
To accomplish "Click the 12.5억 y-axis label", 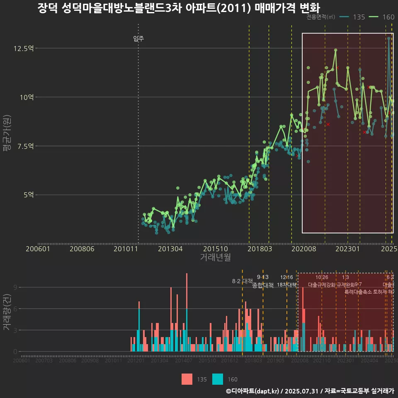I will coord(24,48).
